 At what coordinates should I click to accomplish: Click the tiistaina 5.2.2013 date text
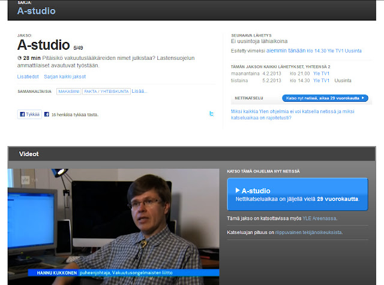tap(256, 80)
